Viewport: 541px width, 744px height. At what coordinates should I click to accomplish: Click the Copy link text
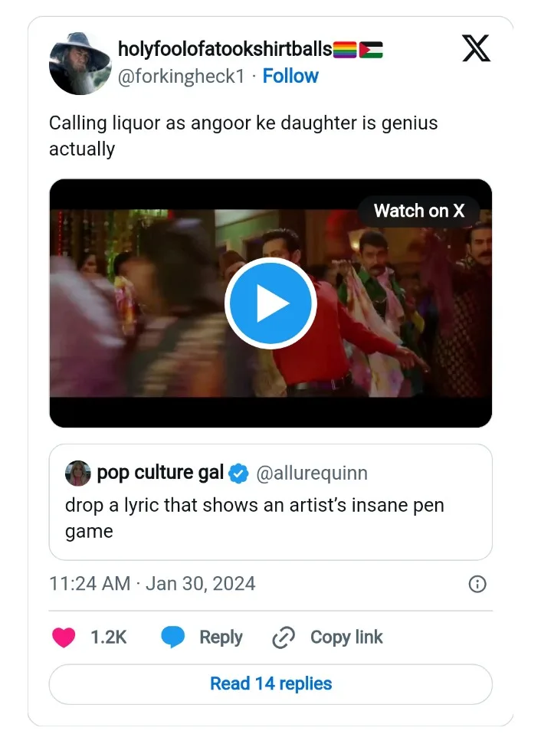pos(346,637)
